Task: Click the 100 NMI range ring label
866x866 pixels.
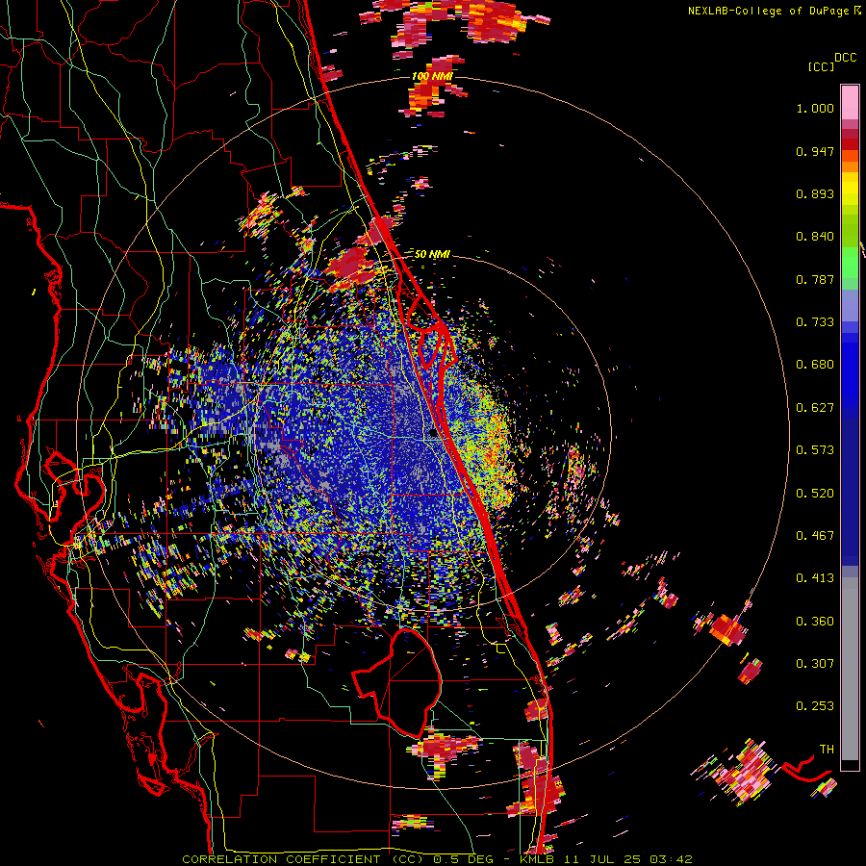Action: [x=432, y=76]
